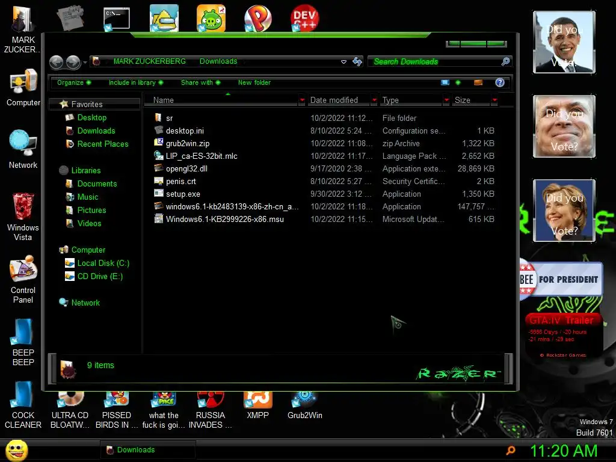Click the 11:20 AM taskbar clock

(564, 451)
